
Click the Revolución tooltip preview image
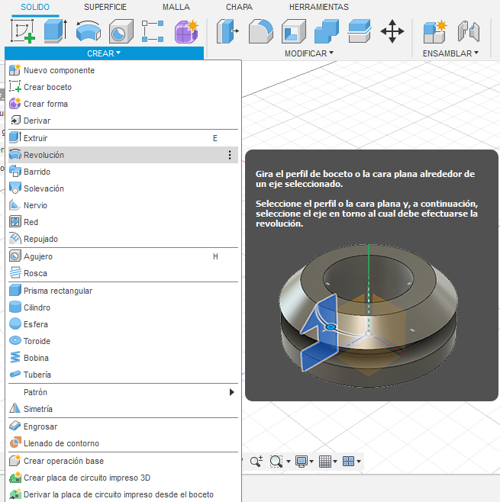pos(369,315)
